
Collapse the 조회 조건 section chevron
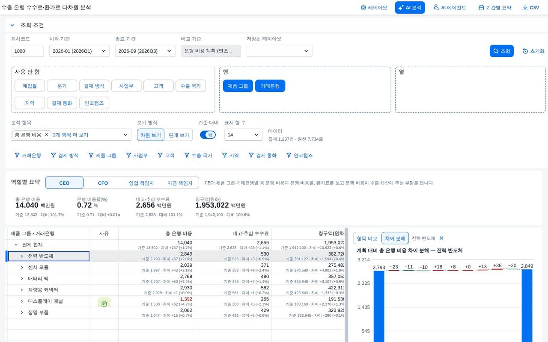pyautogui.click(x=12, y=25)
